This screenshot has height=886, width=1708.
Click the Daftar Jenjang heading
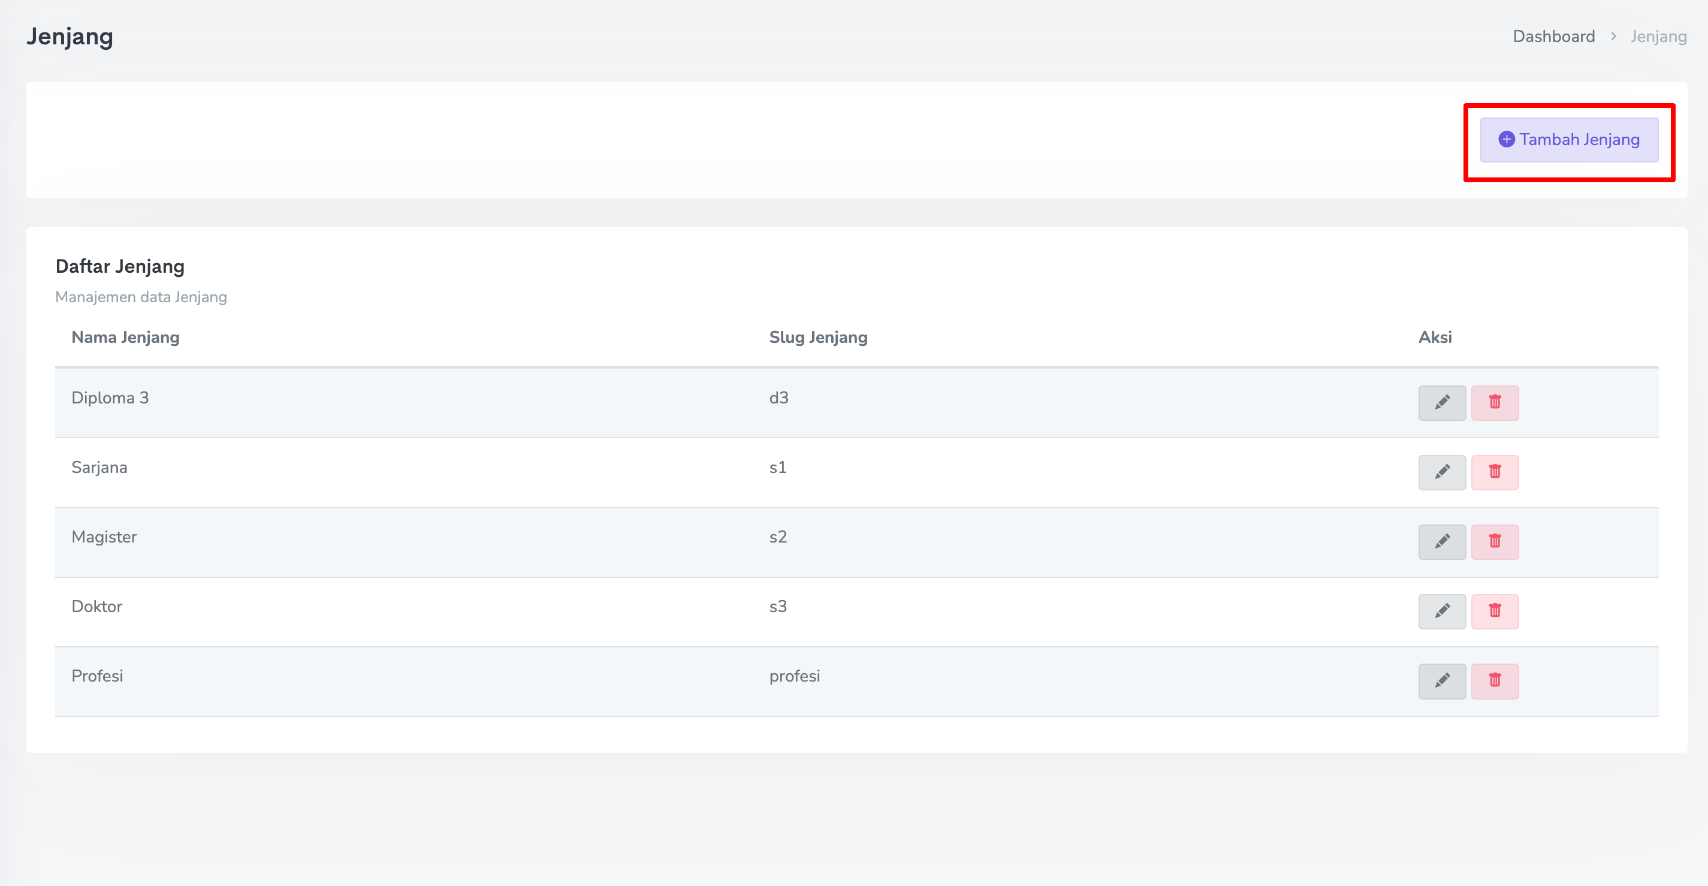click(x=120, y=267)
